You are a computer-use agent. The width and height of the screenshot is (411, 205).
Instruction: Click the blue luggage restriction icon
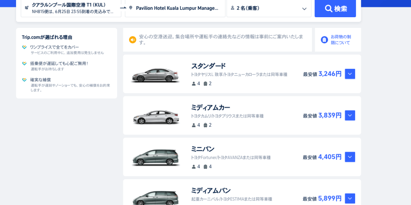tap(325, 40)
